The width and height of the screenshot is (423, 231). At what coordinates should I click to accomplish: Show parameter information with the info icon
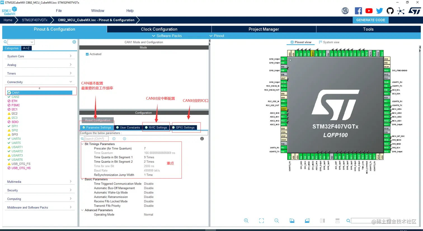pos(202,139)
